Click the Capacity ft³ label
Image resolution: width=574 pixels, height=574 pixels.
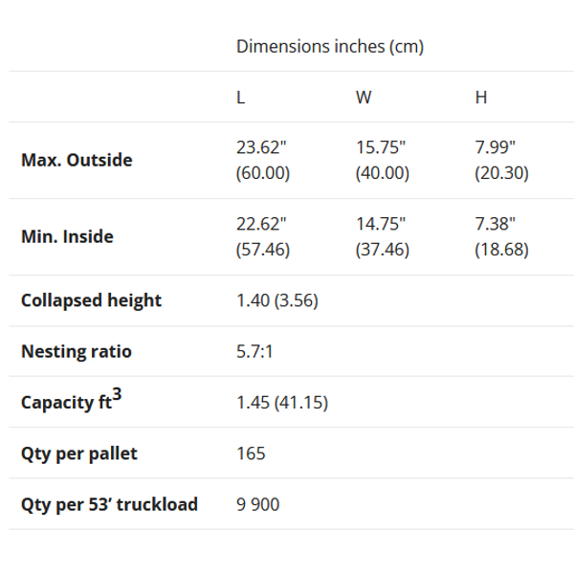click(x=71, y=400)
